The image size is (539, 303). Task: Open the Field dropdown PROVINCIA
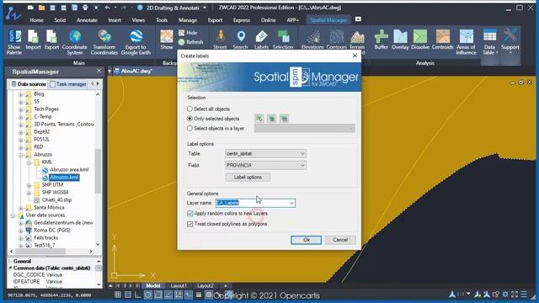click(265, 165)
